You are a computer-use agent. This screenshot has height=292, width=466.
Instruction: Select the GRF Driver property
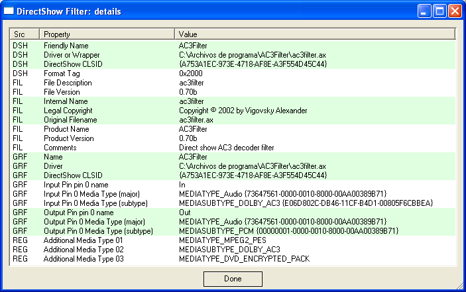[x=53, y=166]
